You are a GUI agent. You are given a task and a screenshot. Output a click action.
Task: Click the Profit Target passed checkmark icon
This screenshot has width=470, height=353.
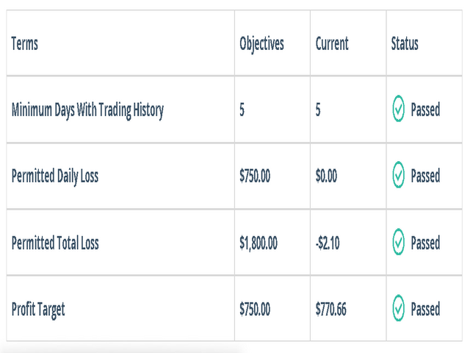coord(398,308)
